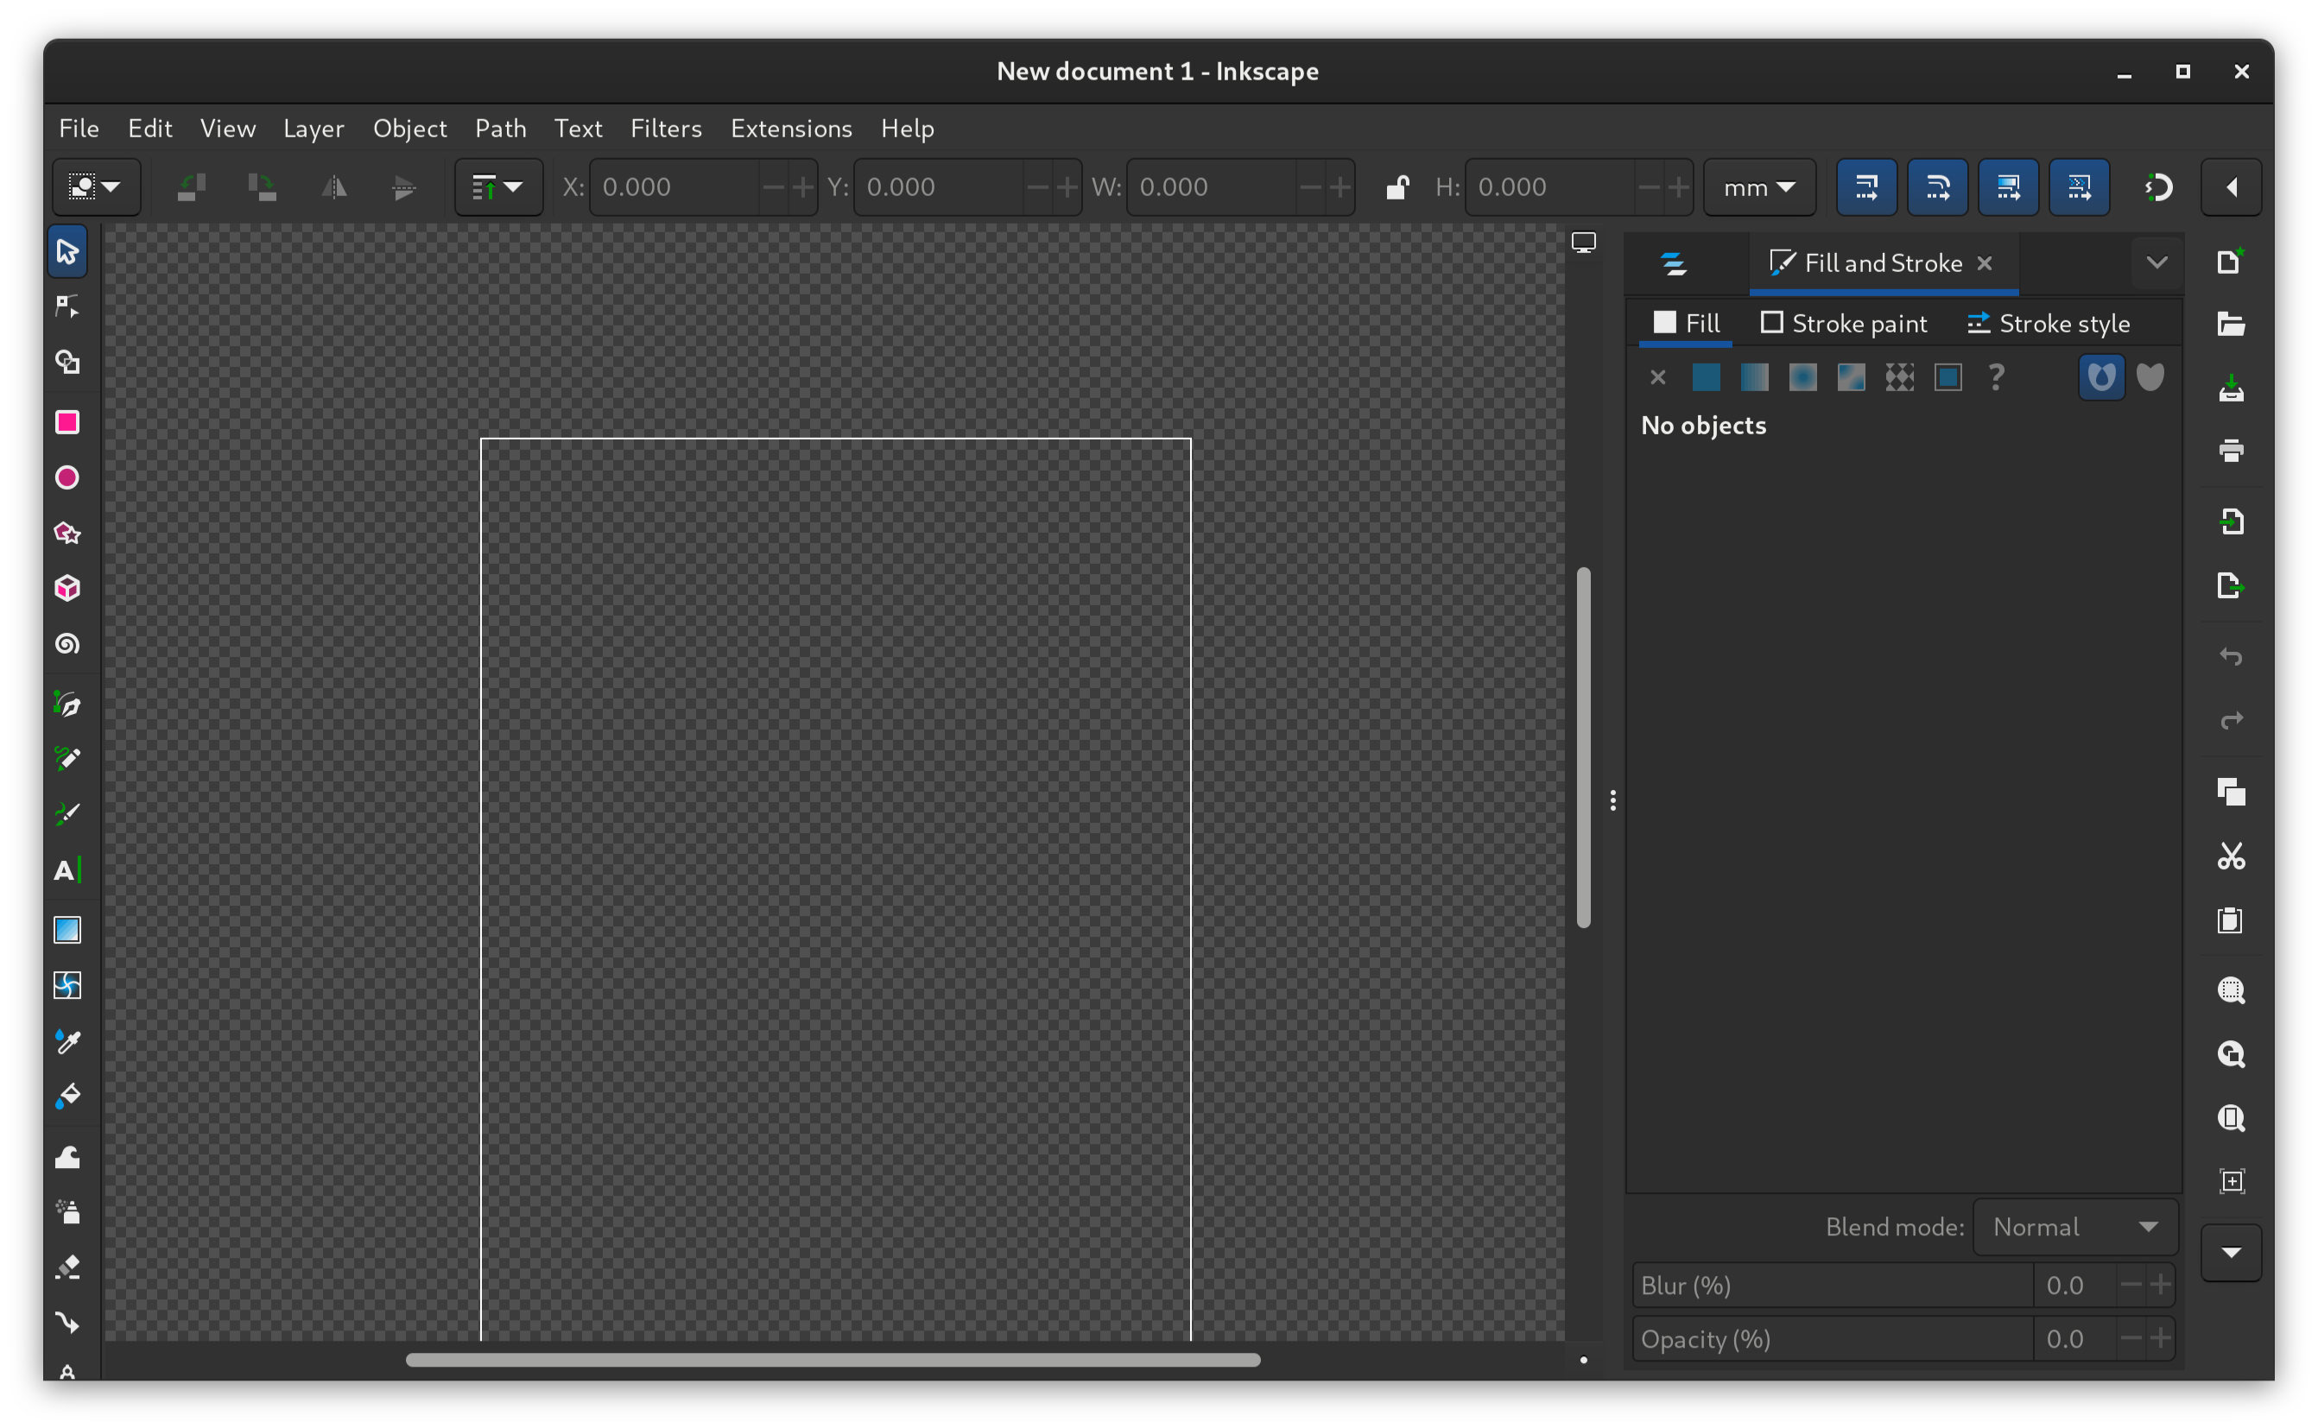Toggle the width/height lock ratio
2318x1428 pixels.
(1397, 187)
